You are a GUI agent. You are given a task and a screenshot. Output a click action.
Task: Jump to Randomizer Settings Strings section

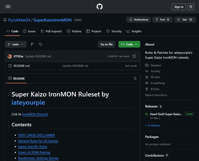point(38,158)
